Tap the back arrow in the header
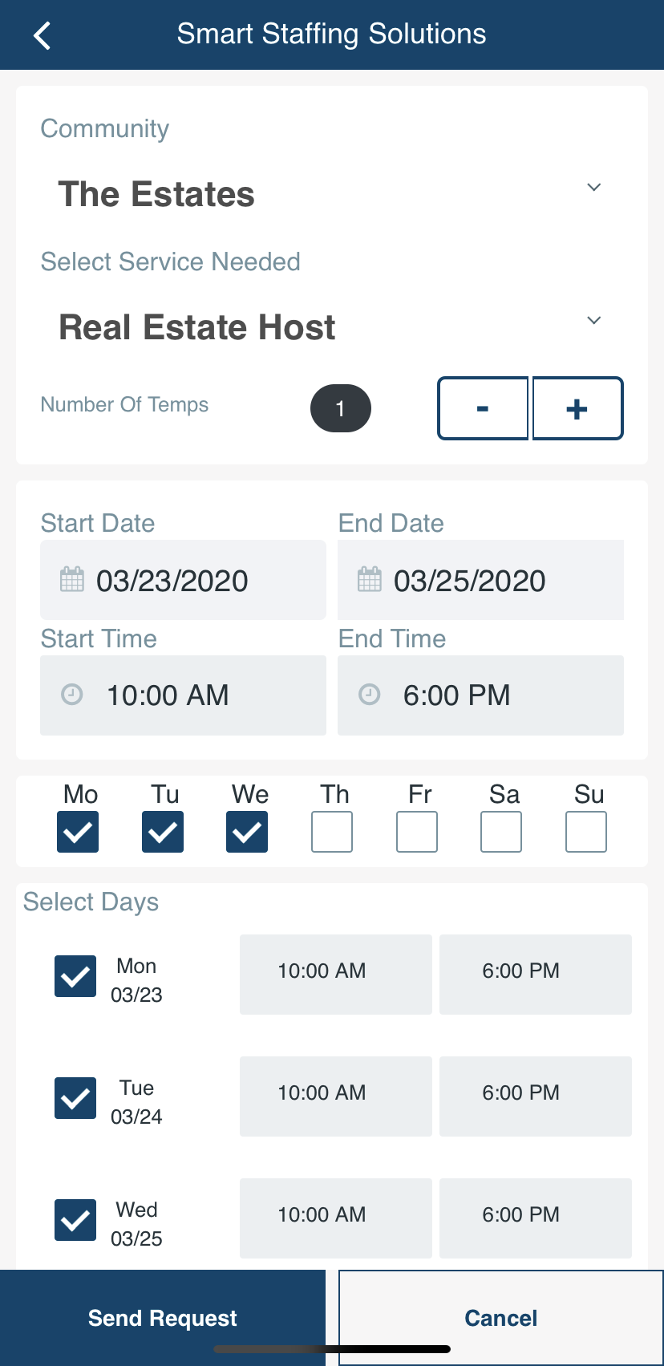Viewport: 664px width, 1366px height. point(42,34)
